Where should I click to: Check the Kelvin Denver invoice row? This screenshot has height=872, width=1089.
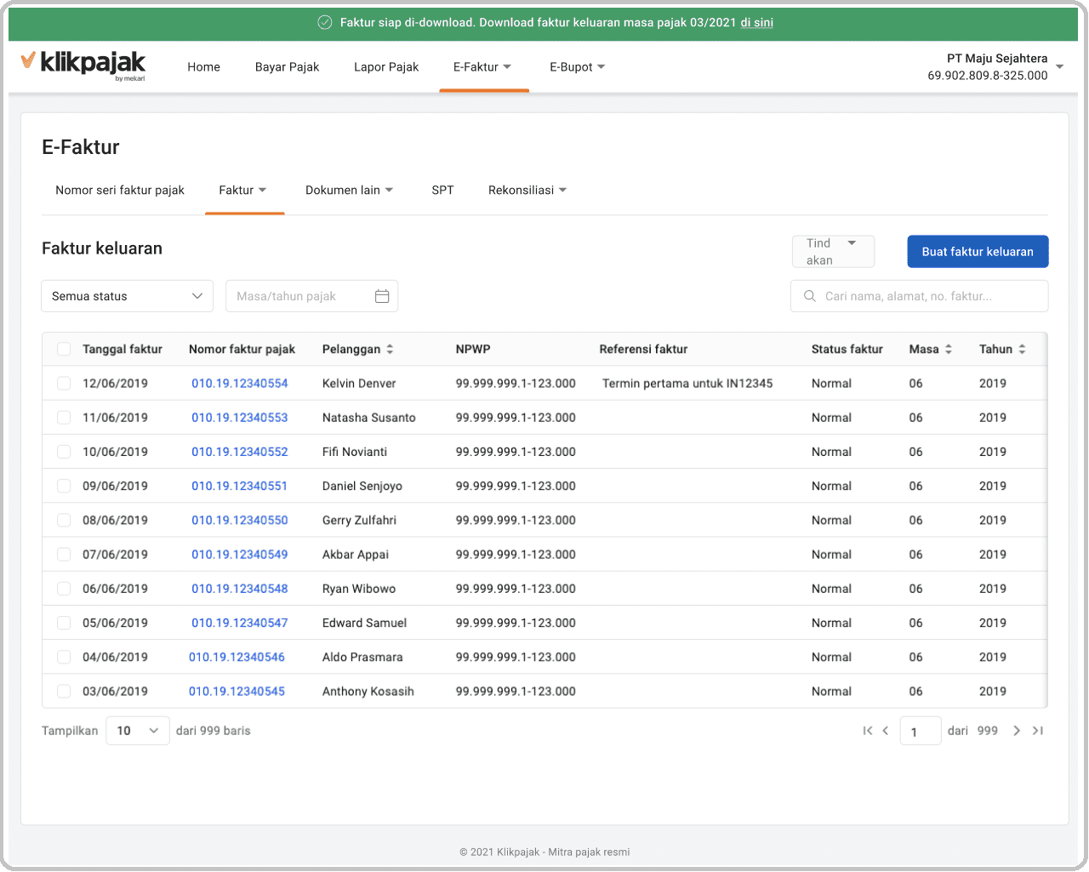pyautogui.click(x=64, y=383)
